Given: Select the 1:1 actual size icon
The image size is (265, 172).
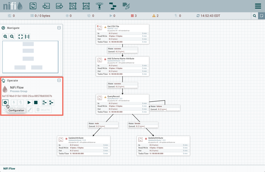Looking at the screenshot, I should [27, 36].
